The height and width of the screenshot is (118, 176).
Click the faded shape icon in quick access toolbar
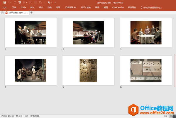coord(30,2)
